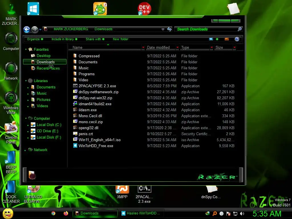The image size is (292, 219).
Task: Open XMPP desktop shortcut
Action: click(122, 192)
